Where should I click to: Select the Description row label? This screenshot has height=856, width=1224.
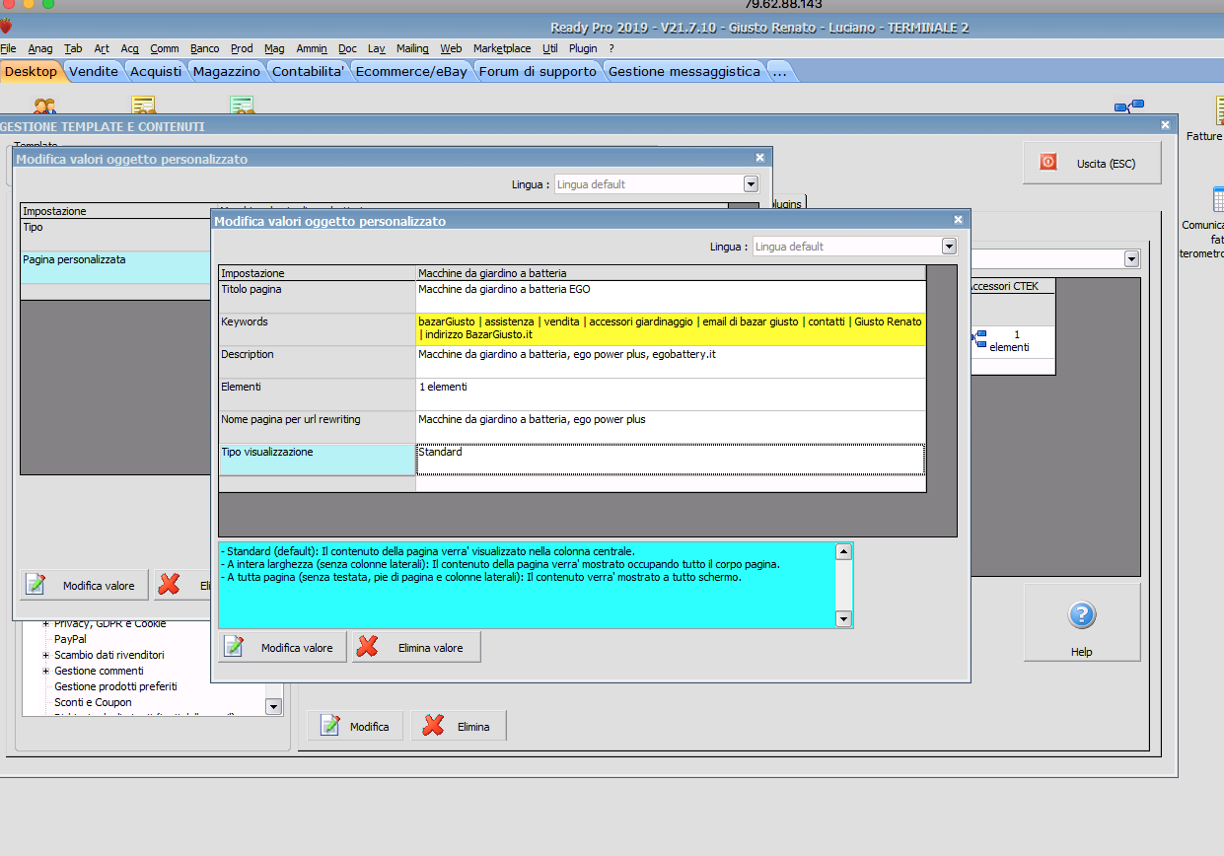[x=317, y=362]
